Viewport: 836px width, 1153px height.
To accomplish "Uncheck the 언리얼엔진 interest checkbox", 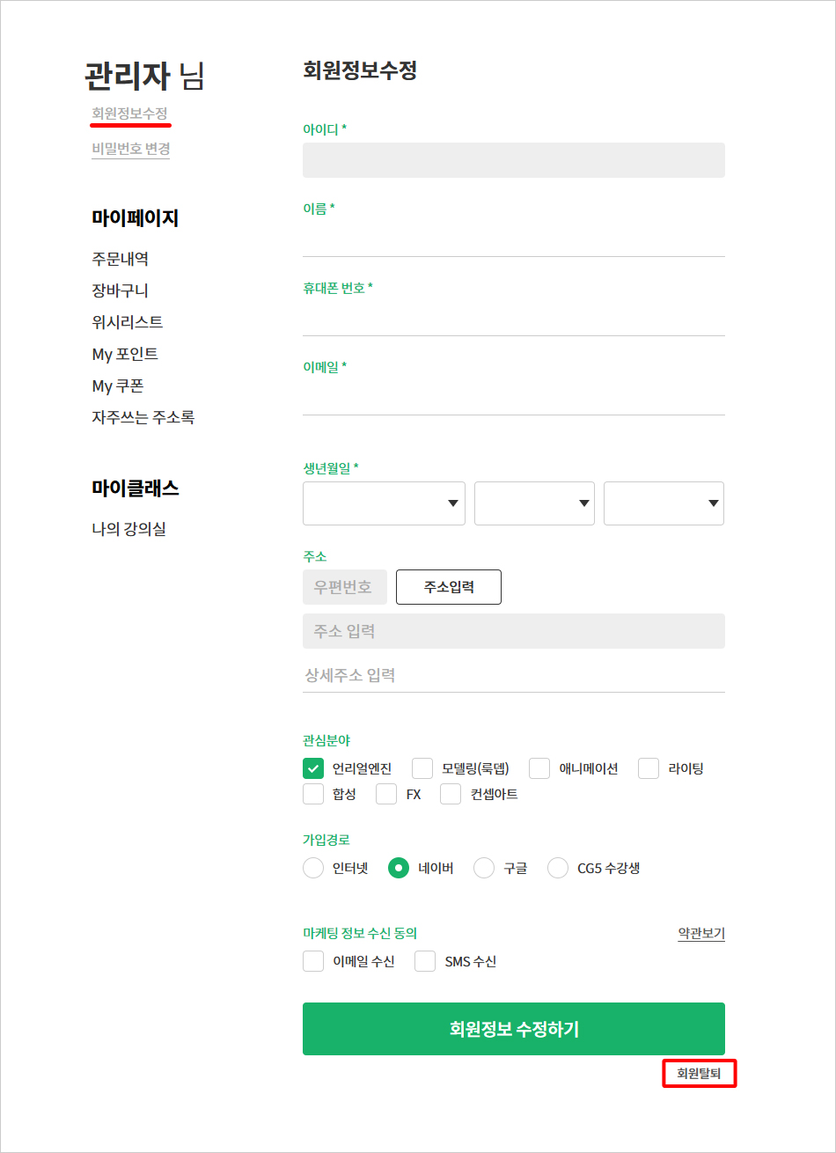I will tap(313, 768).
